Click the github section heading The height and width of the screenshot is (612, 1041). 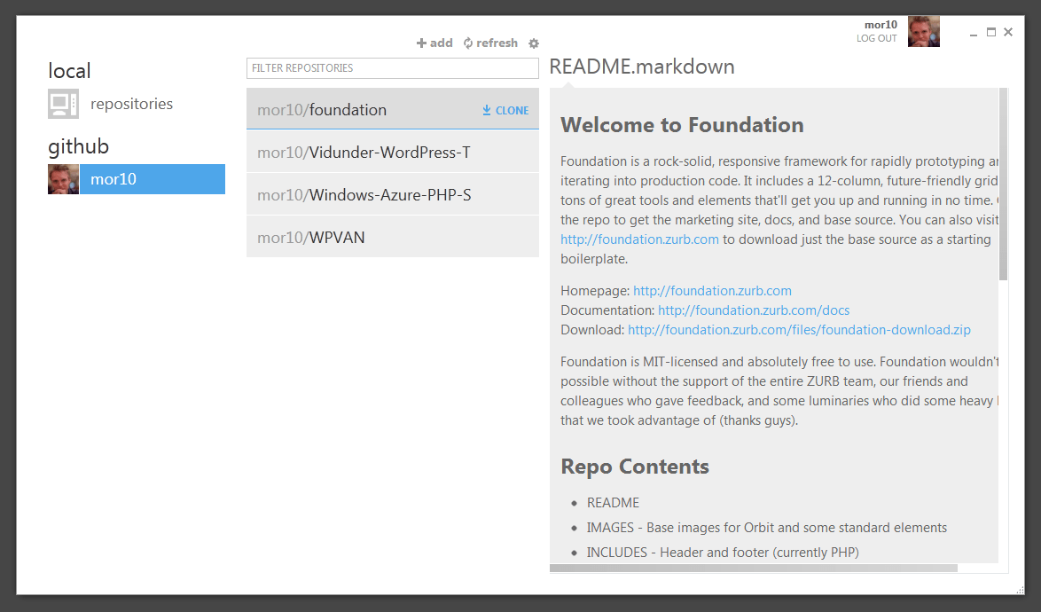coord(78,146)
